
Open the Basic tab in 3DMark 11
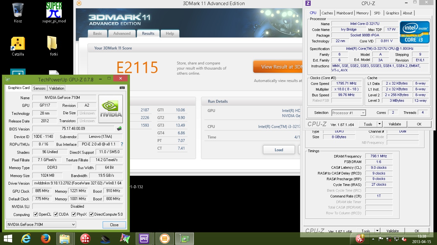tap(98, 33)
